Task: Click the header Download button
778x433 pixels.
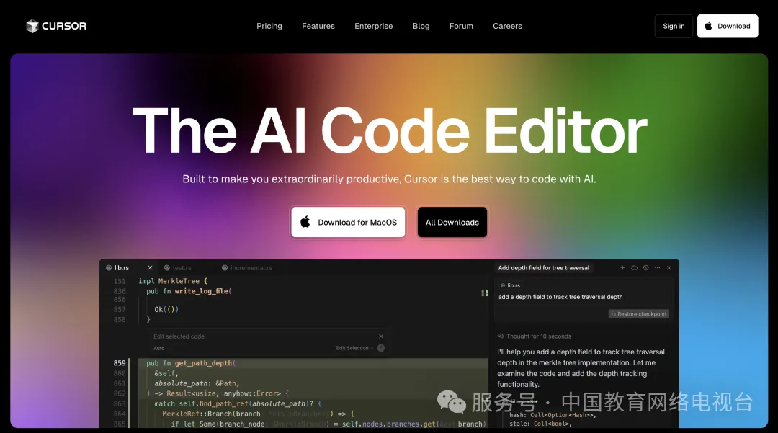Action: (728, 26)
